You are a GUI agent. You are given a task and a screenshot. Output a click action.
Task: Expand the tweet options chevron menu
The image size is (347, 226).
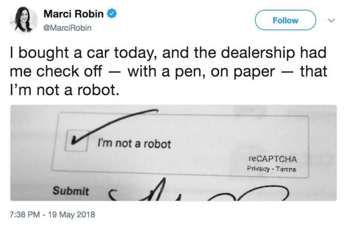coord(330,21)
